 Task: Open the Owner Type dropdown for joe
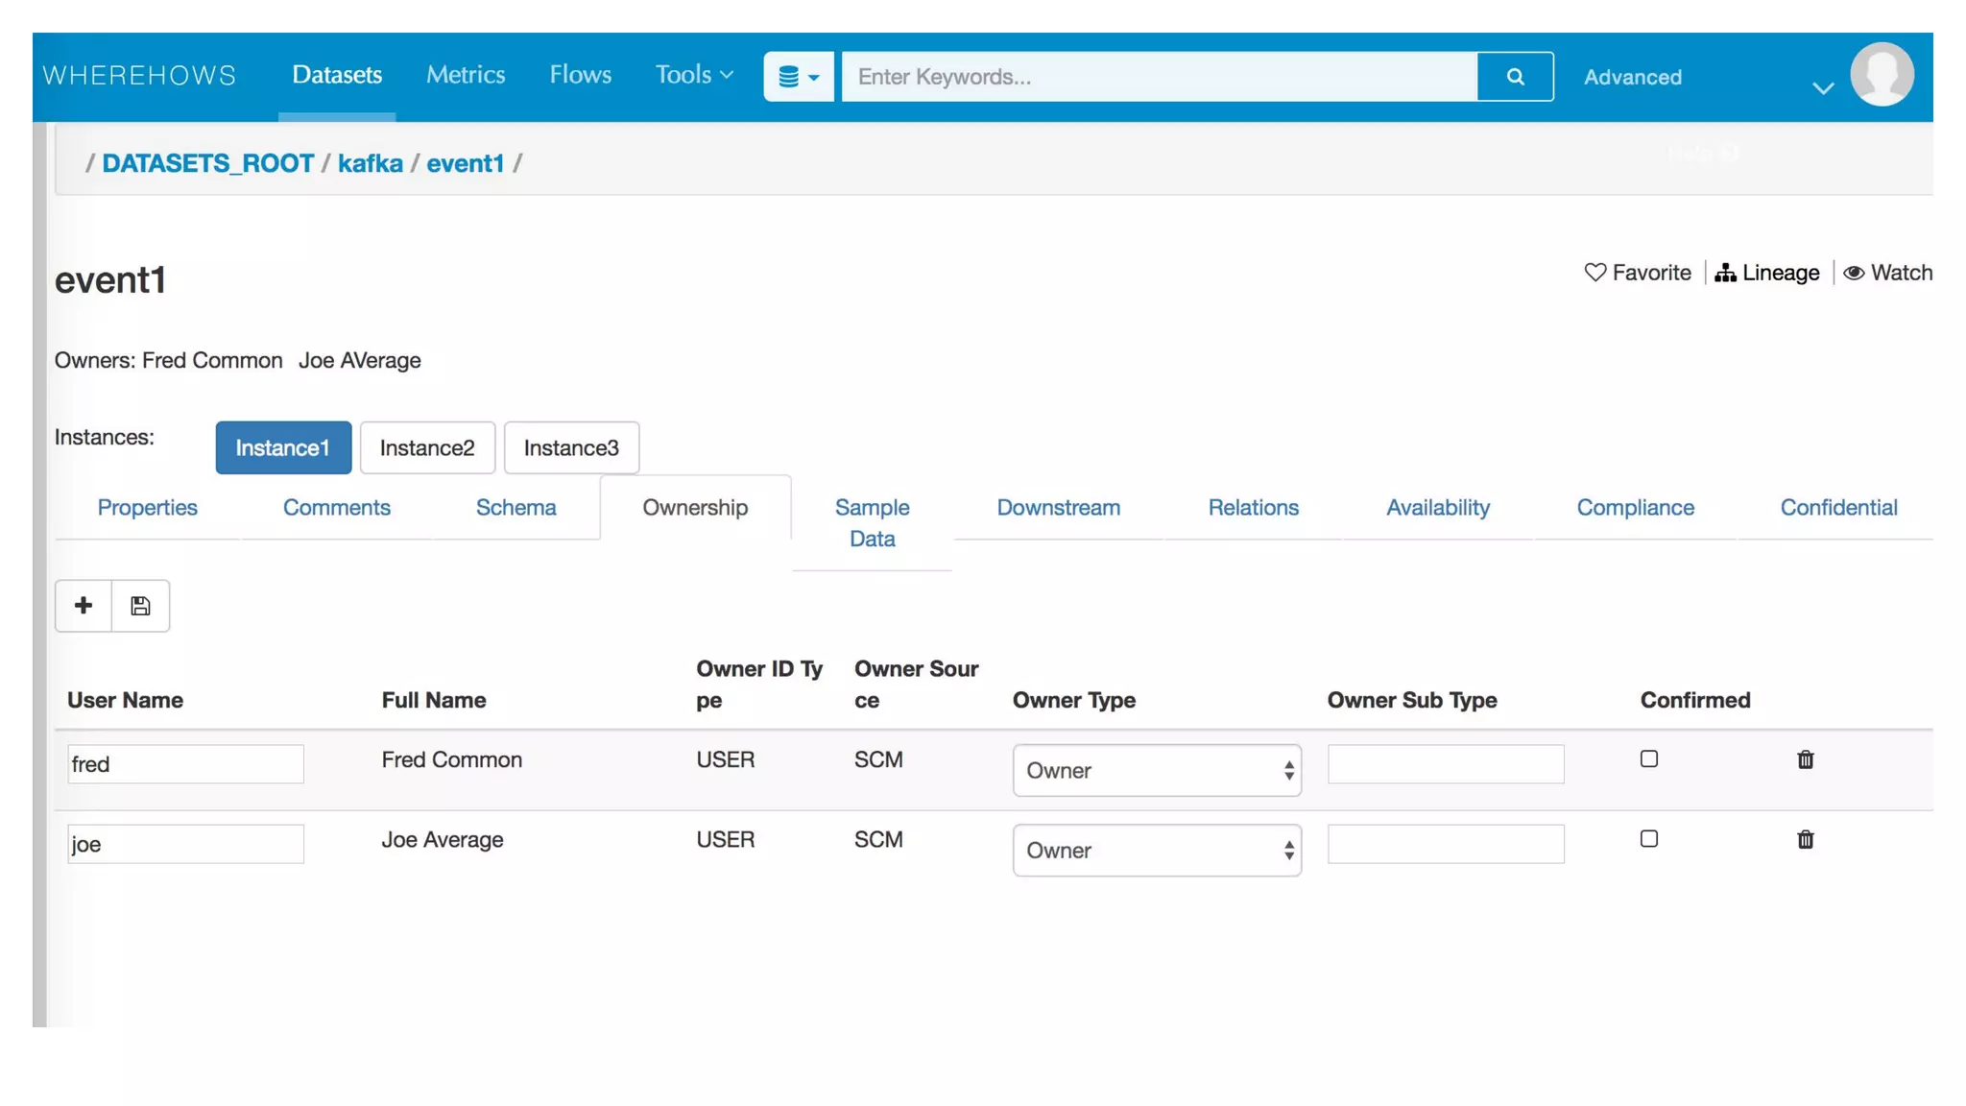point(1156,851)
